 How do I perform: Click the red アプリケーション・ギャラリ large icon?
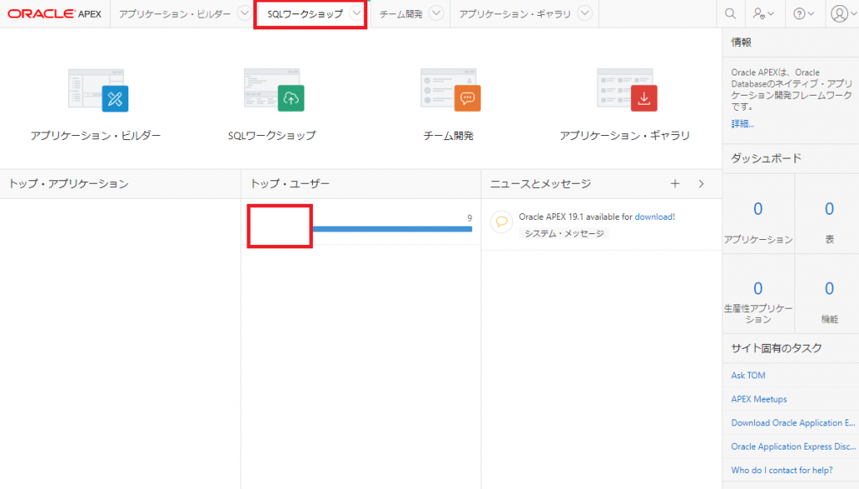pyautogui.click(x=627, y=90)
